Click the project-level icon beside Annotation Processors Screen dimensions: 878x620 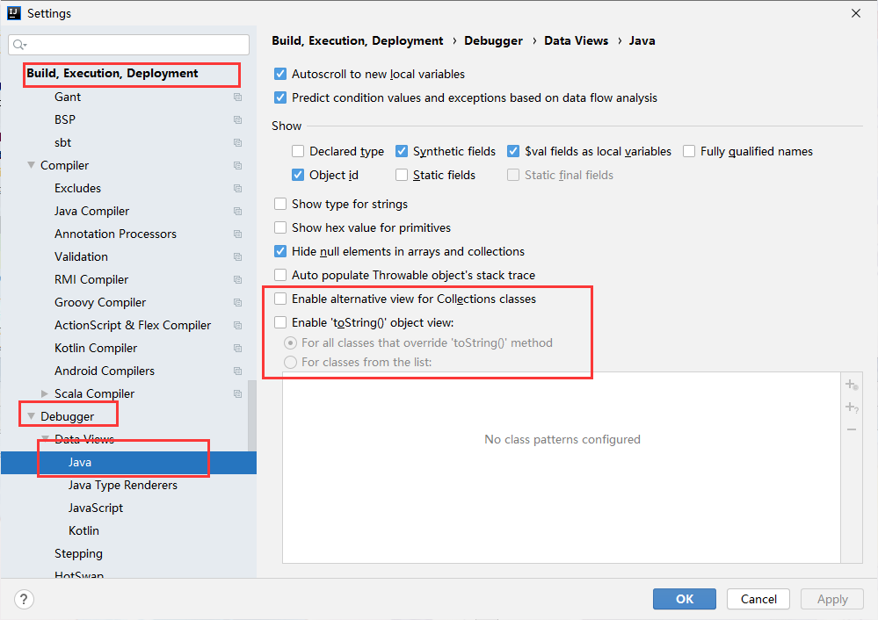pyautogui.click(x=237, y=234)
